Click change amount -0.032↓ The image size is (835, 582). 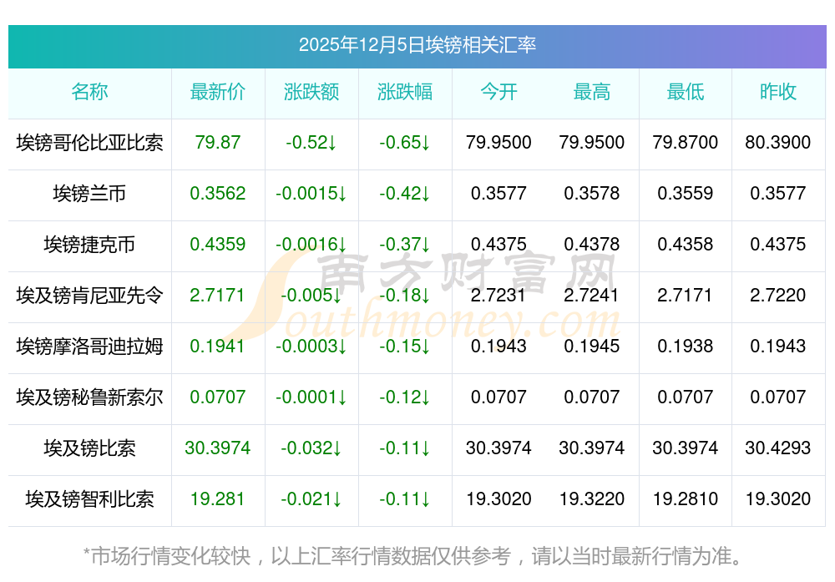[311, 448]
